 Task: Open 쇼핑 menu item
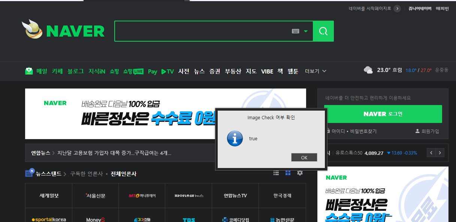click(x=114, y=71)
